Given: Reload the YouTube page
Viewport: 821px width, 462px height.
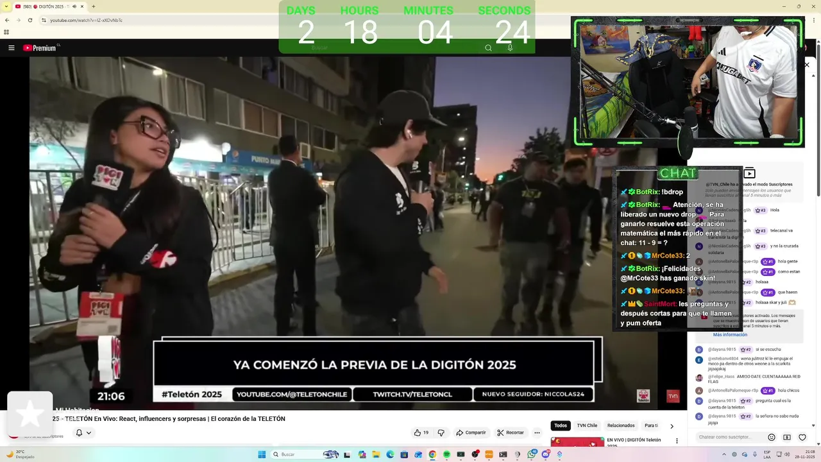Looking at the screenshot, I should pos(30,20).
